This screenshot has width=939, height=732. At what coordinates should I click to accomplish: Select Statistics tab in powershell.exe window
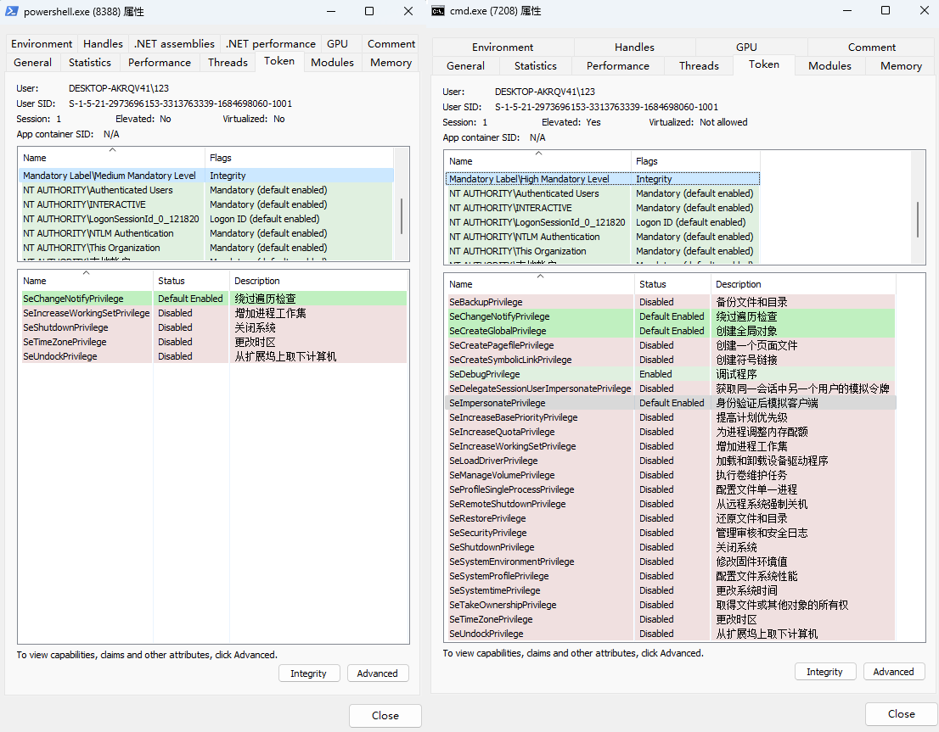[90, 62]
